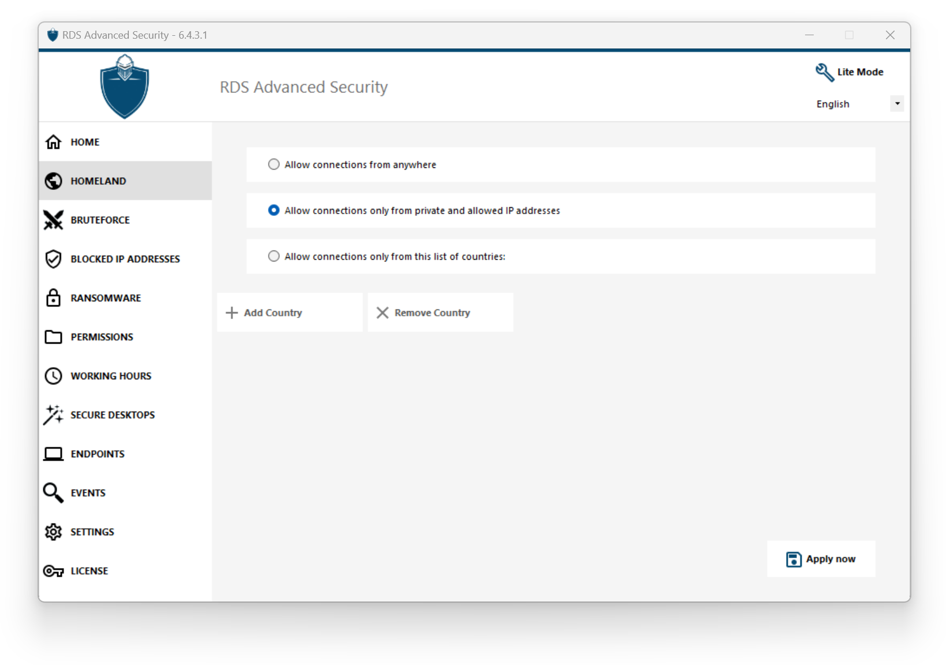The width and height of the screenshot is (946, 665).
Task: Click the RDS Advanced Security heading text
Action: [304, 87]
